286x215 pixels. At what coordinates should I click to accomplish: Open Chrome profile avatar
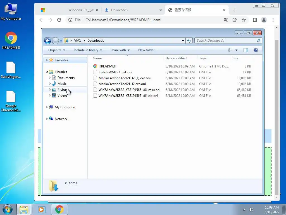click(x=264, y=20)
